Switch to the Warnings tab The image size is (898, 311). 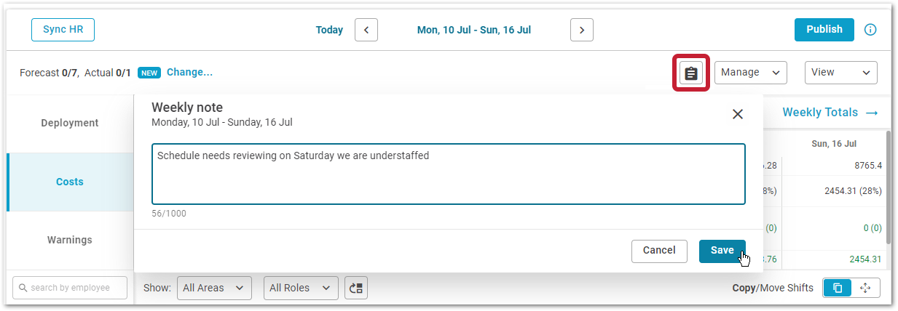tap(70, 240)
